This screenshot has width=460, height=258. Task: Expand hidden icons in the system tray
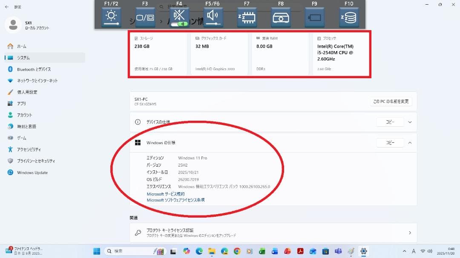pos(404,252)
